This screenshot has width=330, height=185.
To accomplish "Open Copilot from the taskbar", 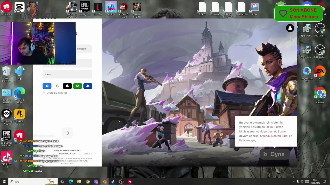I will pos(62,182).
